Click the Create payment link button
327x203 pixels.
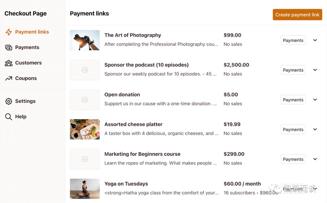point(297,15)
